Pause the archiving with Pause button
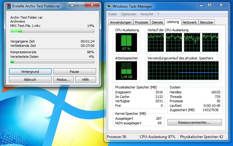Screen dimensions: 233x146 coord(74,72)
